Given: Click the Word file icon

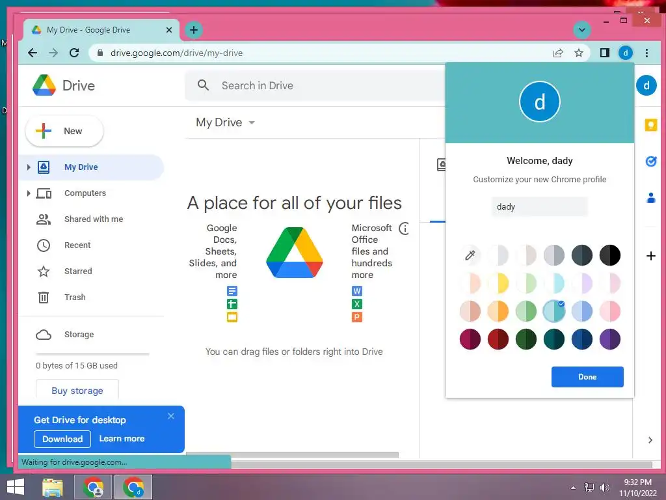Looking at the screenshot, I should [x=357, y=291].
